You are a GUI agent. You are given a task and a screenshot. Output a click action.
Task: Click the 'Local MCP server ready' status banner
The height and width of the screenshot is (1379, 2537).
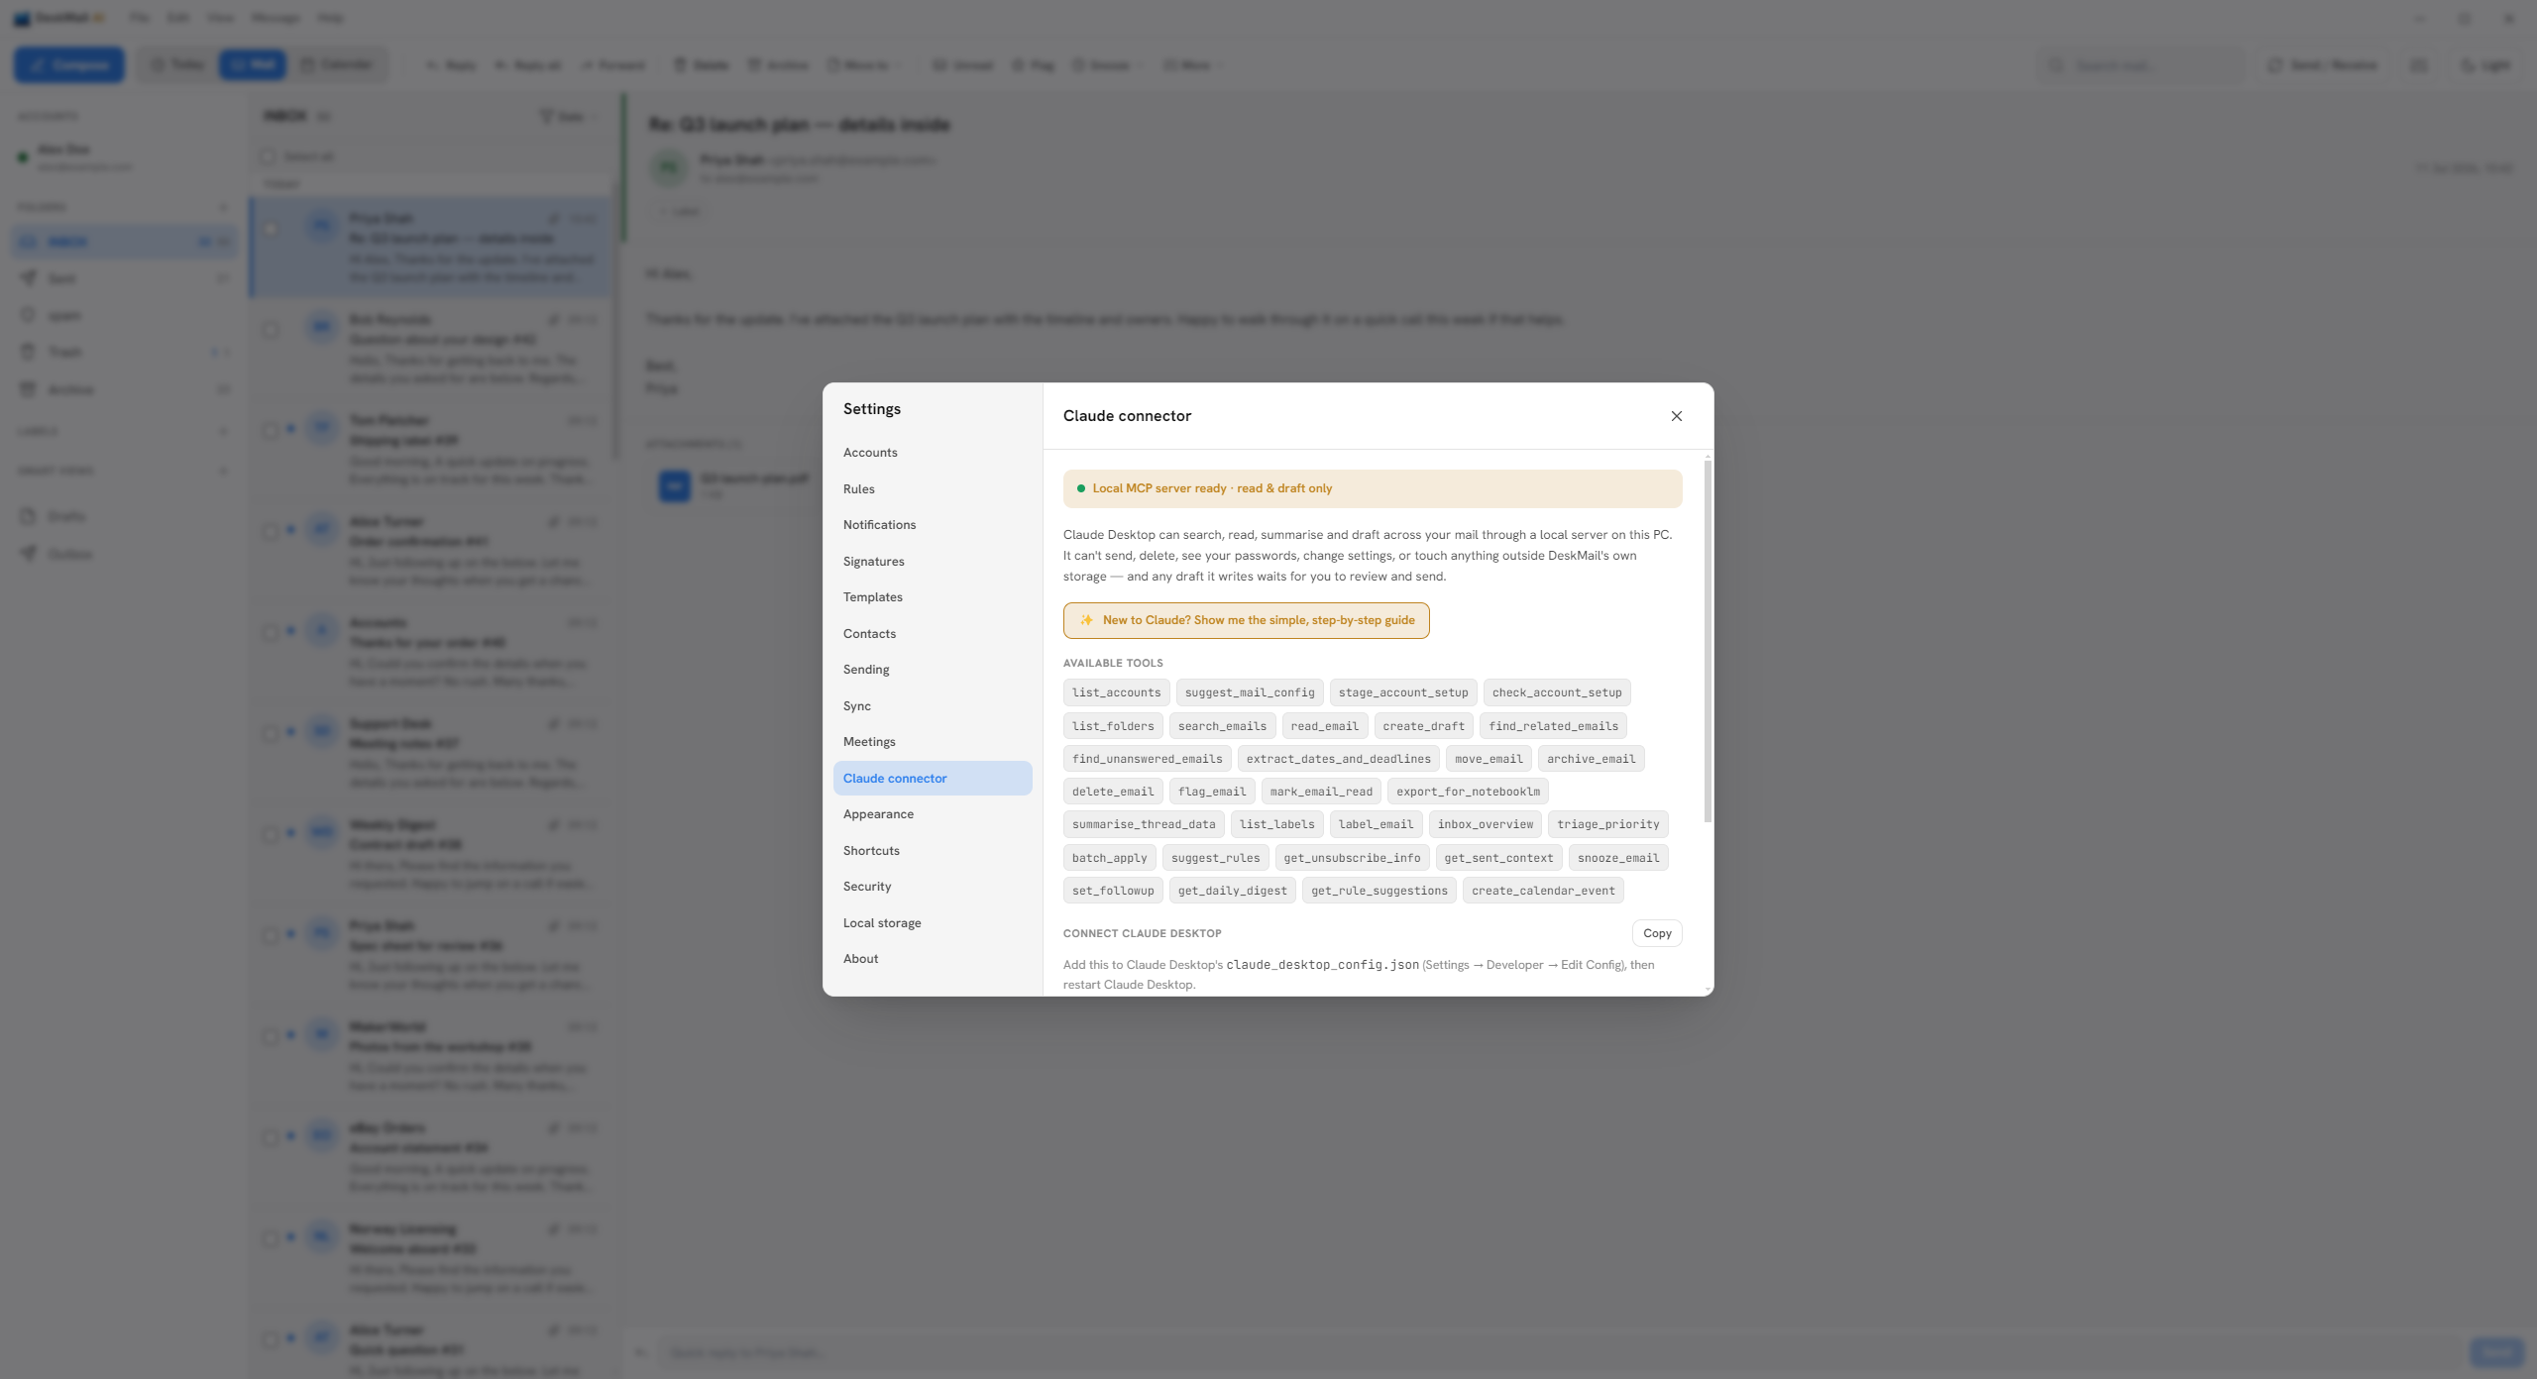tap(1373, 488)
